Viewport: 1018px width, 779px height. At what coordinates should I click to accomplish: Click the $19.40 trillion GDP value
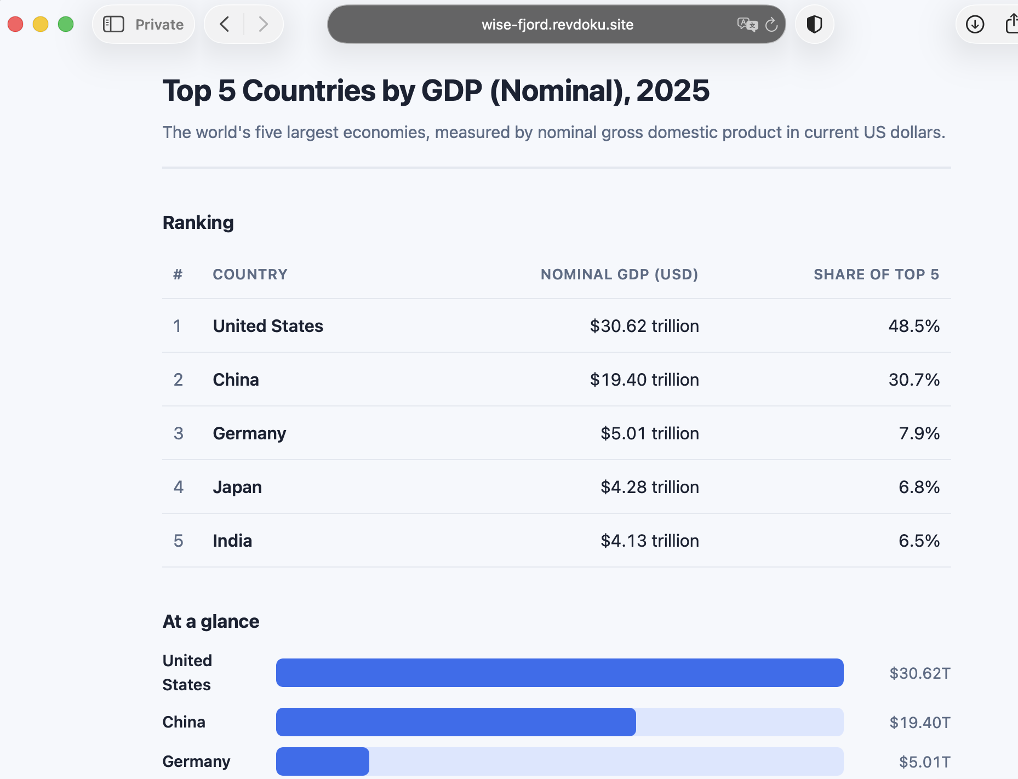[x=644, y=380]
